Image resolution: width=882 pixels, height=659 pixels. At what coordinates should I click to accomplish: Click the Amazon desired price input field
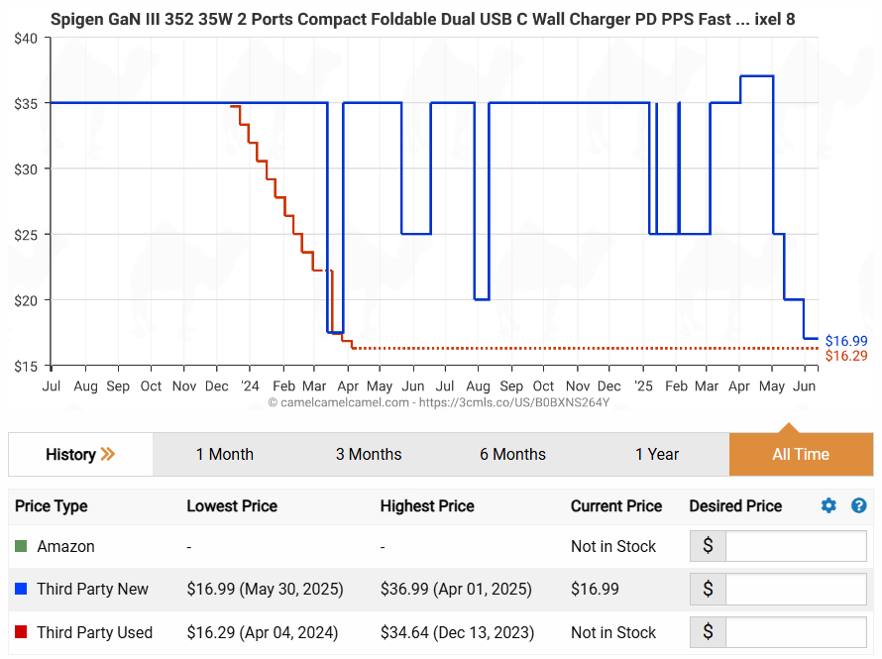tap(796, 546)
